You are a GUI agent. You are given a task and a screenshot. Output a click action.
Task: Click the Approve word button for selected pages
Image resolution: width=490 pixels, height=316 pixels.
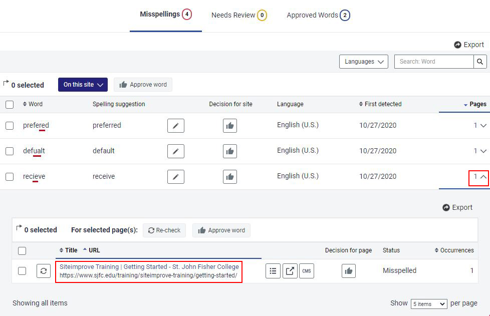pos(221,230)
